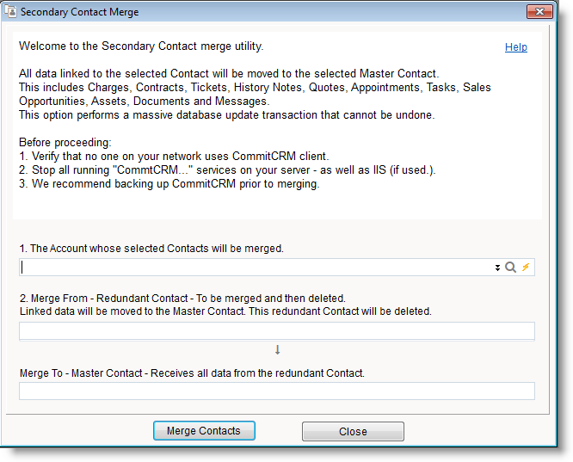Image resolution: width=573 pixels, height=462 pixels.
Task: Click the 'Merge From - Redundant Contact' label
Action: click(182, 298)
